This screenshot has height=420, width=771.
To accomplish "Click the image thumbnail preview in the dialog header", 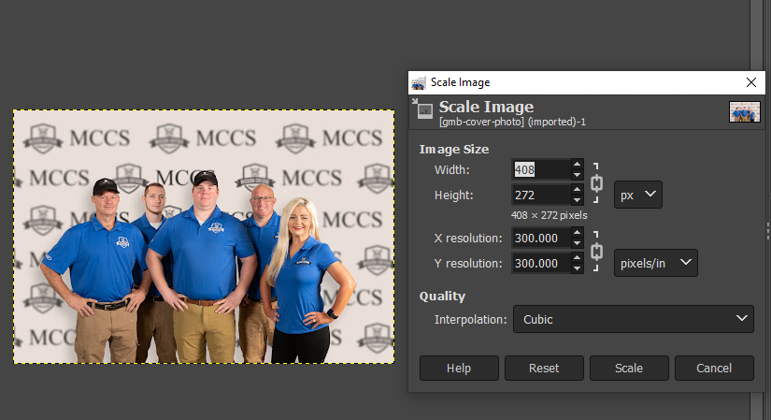I will point(745,111).
